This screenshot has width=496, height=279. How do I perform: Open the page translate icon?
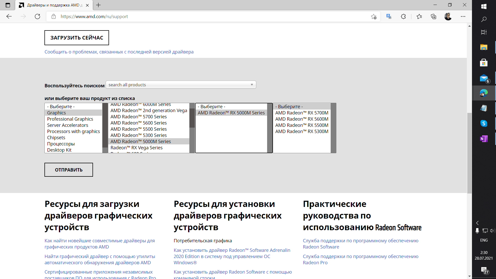(x=389, y=17)
